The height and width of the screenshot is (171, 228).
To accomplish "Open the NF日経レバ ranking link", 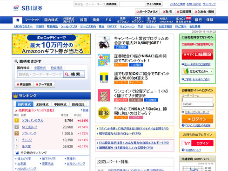I will [x=29, y=127].
